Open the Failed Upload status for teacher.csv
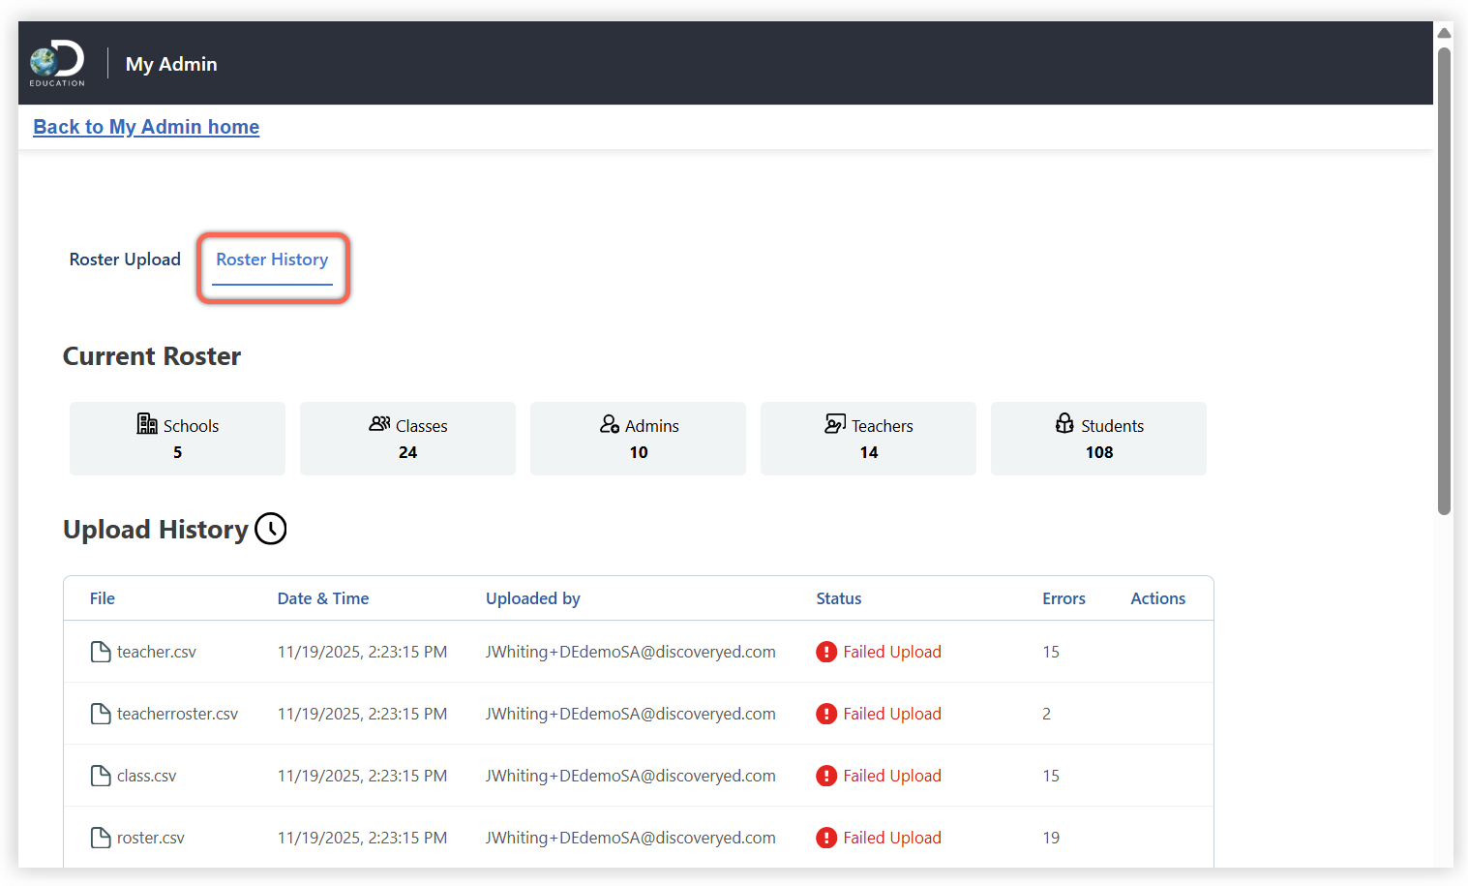Image resolution: width=1468 pixels, height=886 pixels. tap(891, 652)
